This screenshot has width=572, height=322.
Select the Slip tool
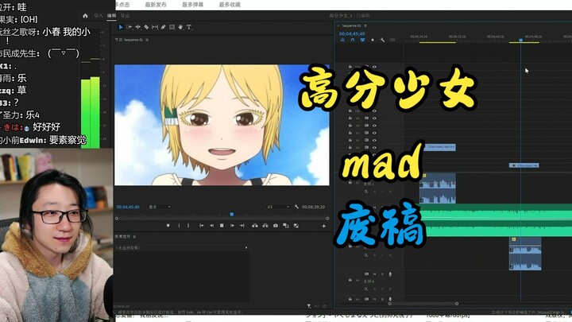[155, 27]
